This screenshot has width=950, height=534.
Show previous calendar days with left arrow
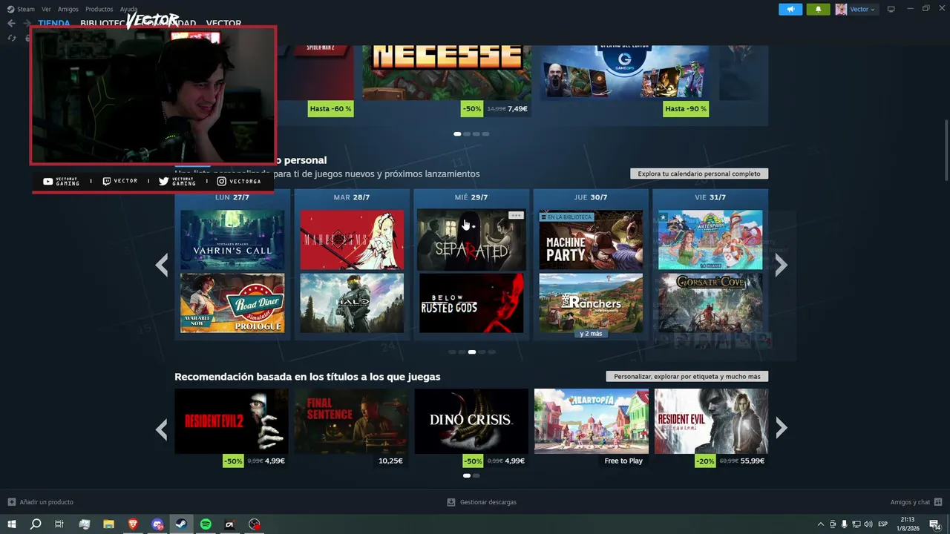pos(162,265)
